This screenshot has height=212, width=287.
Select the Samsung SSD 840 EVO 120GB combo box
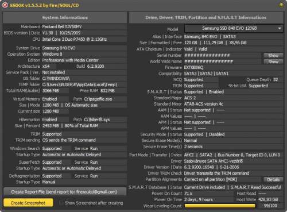pos(234,29)
